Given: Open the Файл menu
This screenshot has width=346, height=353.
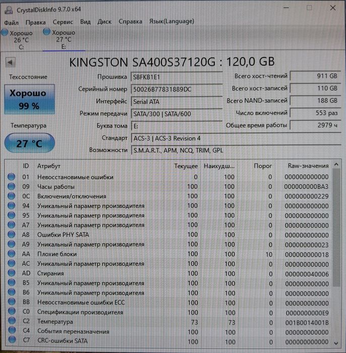Looking at the screenshot, I should tap(11, 23).
